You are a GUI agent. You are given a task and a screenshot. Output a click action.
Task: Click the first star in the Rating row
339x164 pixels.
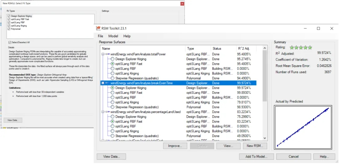pyautogui.click(x=292, y=47)
